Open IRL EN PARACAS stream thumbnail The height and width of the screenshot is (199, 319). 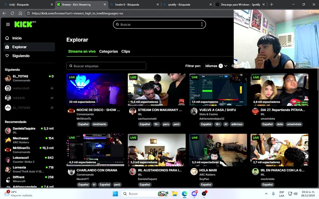pyautogui.click(x=279, y=150)
